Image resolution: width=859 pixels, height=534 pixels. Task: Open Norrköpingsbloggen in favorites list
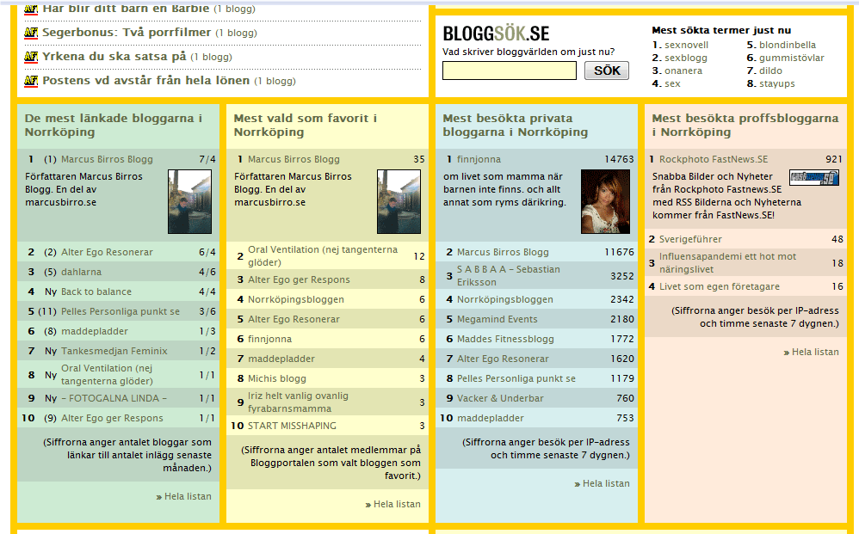(296, 299)
